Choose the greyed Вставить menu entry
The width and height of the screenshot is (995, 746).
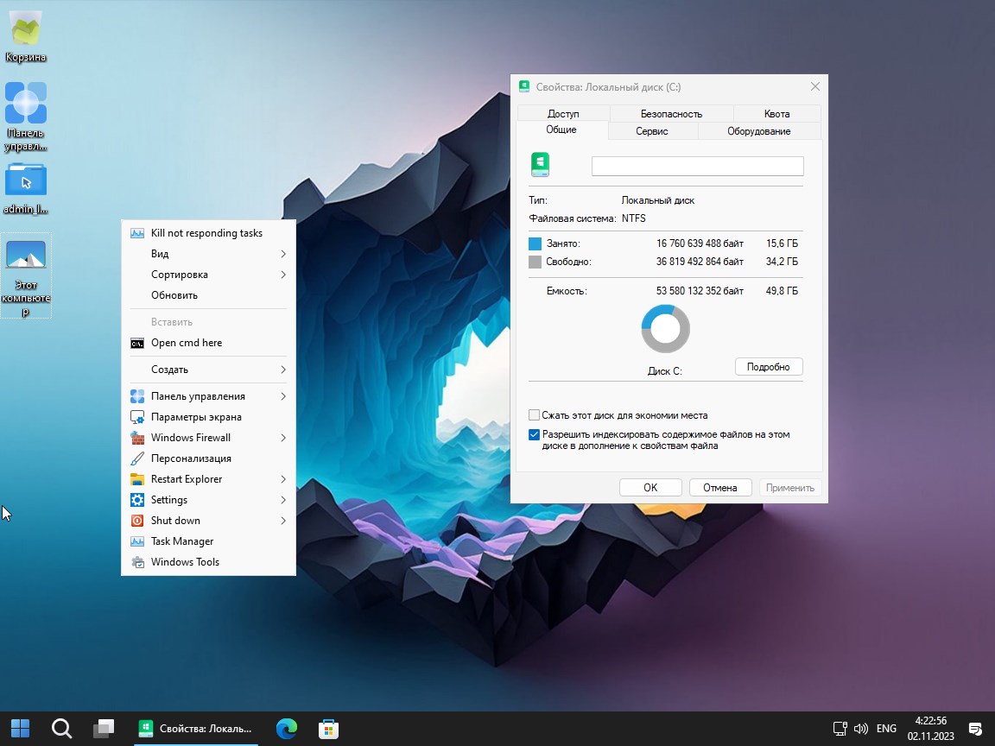(208, 322)
